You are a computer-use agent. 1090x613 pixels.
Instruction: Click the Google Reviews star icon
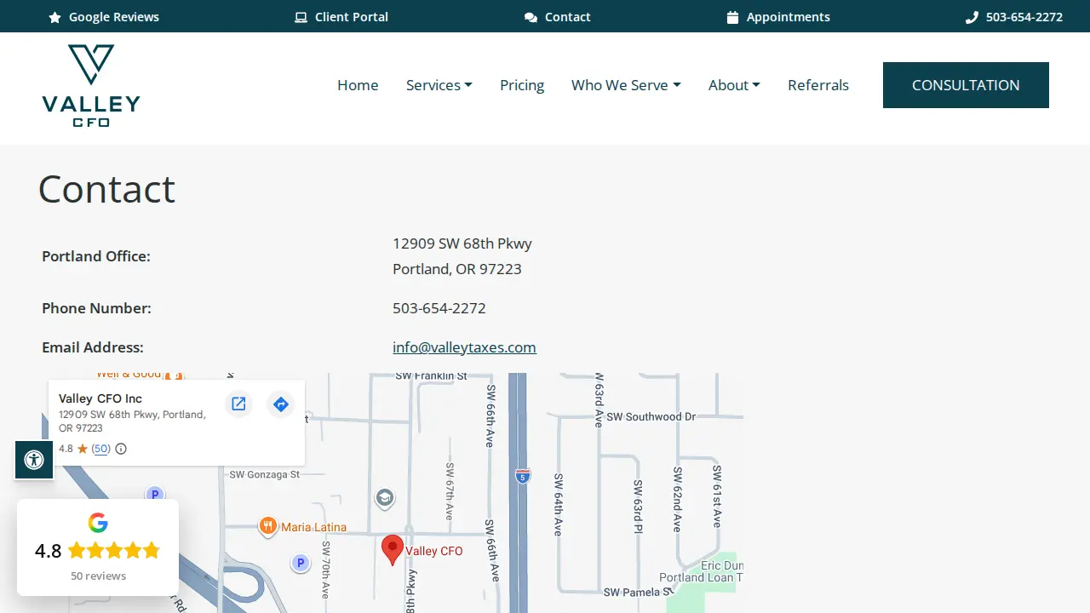tap(55, 17)
